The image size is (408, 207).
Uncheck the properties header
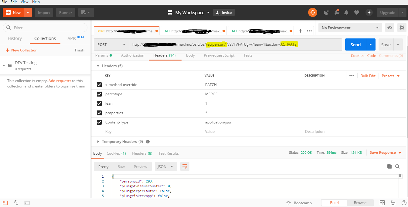pos(99,113)
